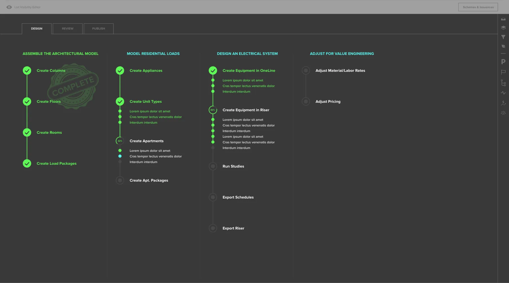Open the Run Studies step

pyautogui.click(x=233, y=166)
